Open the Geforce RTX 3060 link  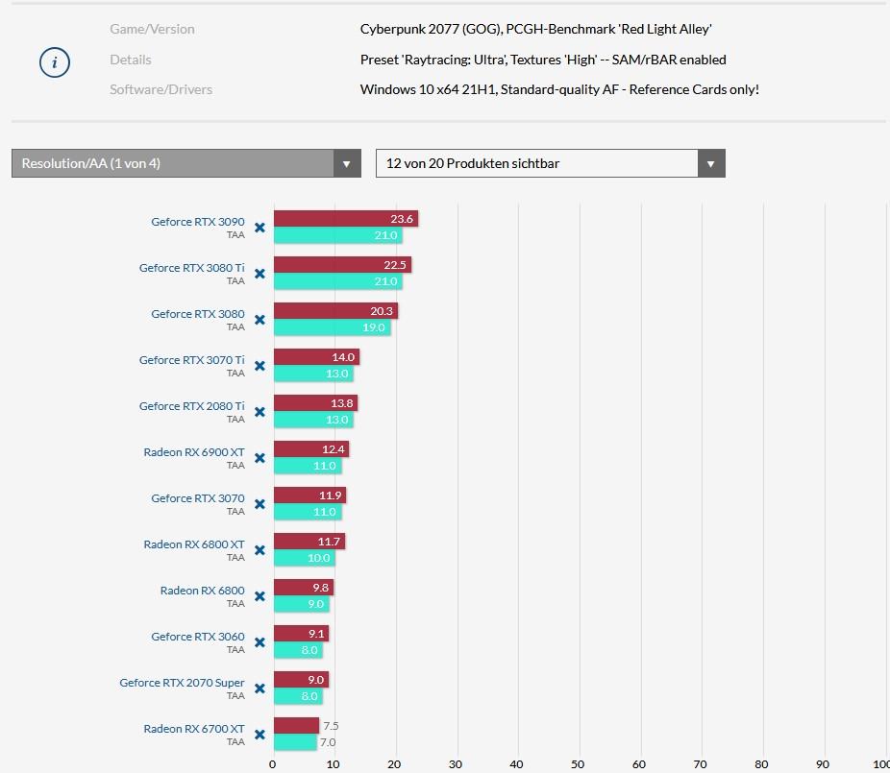tap(198, 637)
